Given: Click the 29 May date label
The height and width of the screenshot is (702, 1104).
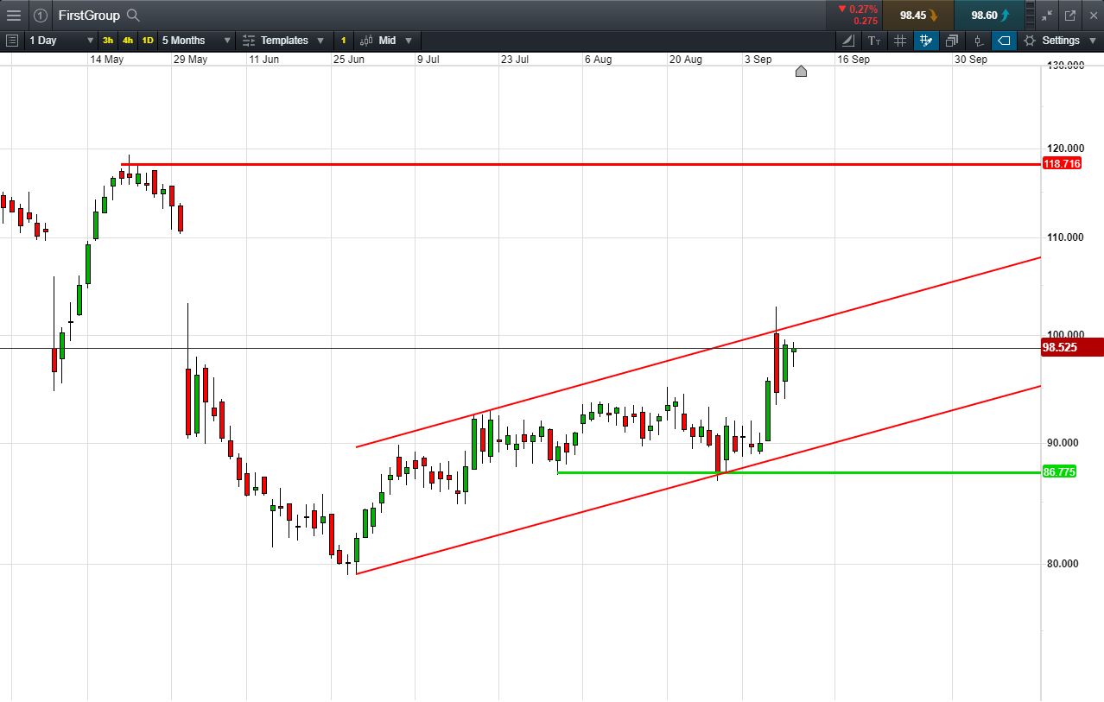Looking at the screenshot, I should tap(190, 60).
